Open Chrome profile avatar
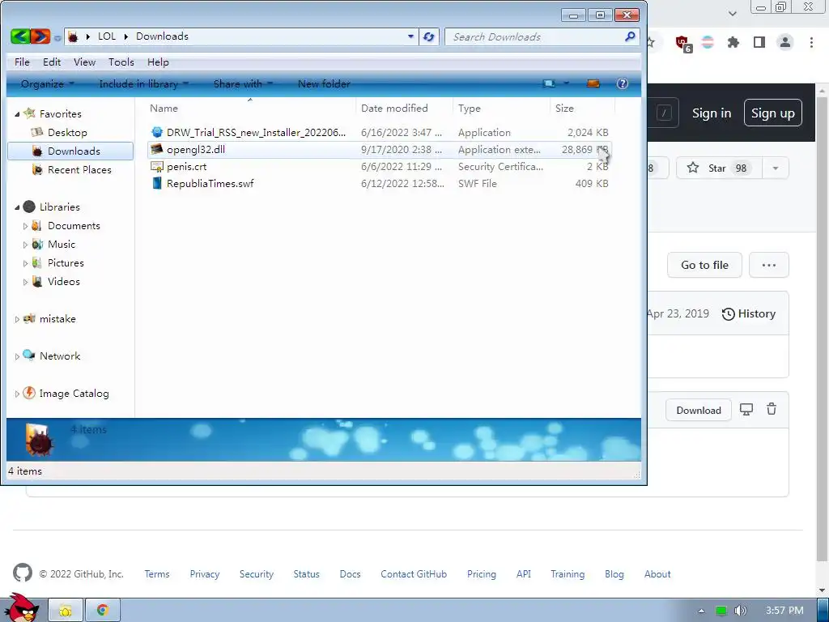 coord(785,42)
